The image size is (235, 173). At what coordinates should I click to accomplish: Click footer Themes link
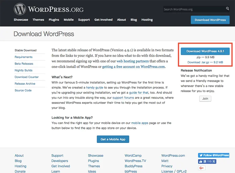tap(94, 166)
